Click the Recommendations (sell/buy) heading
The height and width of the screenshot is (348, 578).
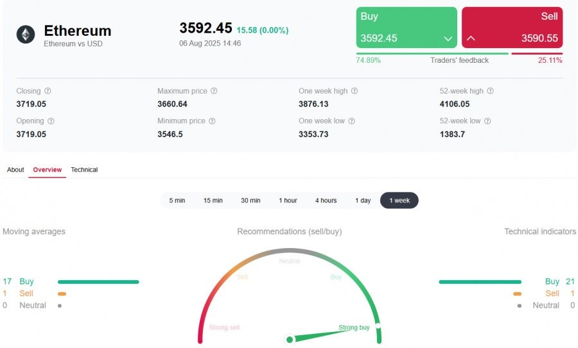click(x=290, y=231)
